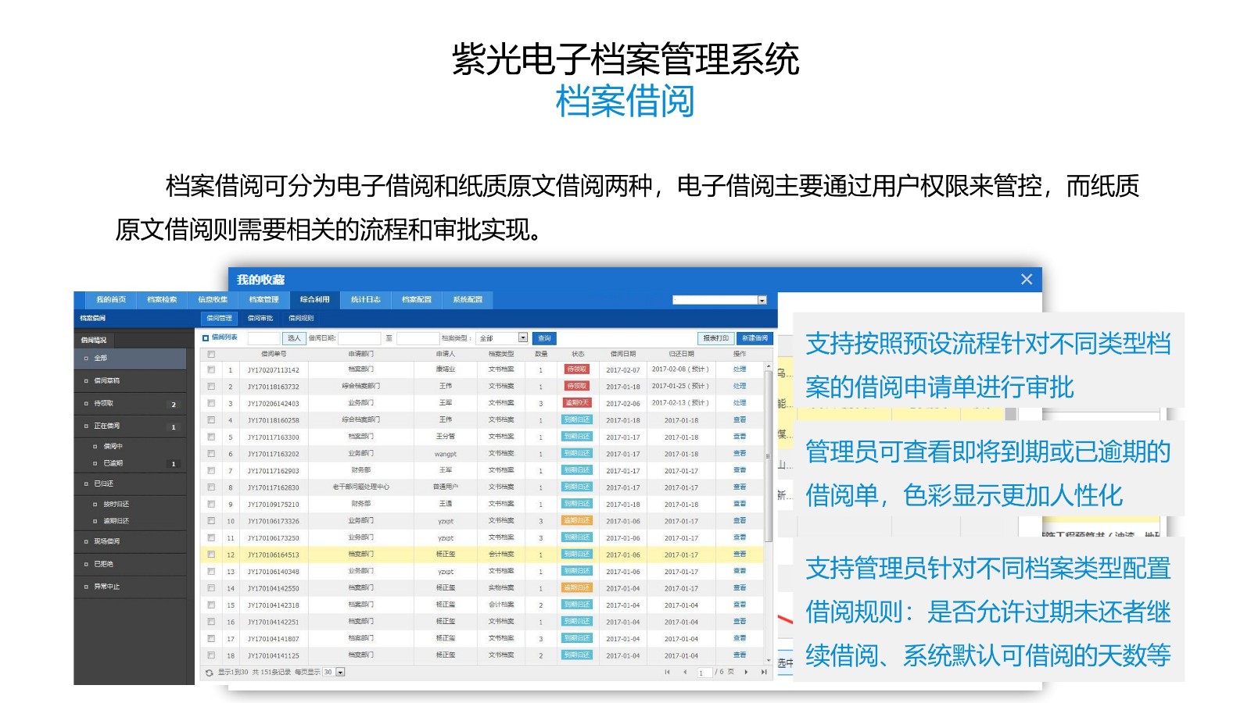Check the checkbox for row JY170207113142
Image resolution: width=1251 pixels, height=703 pixels.
tap(211, 369)
